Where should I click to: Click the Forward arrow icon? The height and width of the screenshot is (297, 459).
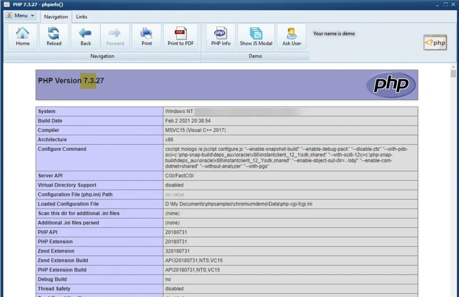coord(115,36)
